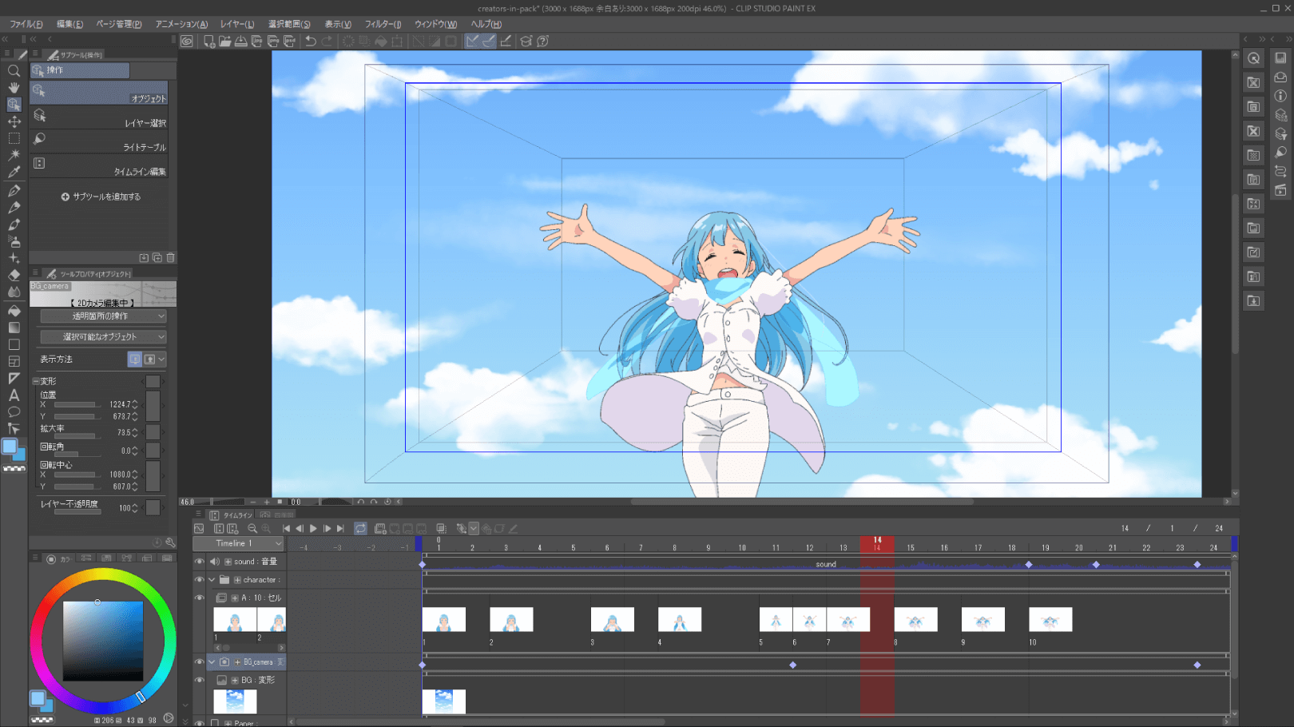
Task: Open the Timeline 1 dropdown
Action: 237,543
